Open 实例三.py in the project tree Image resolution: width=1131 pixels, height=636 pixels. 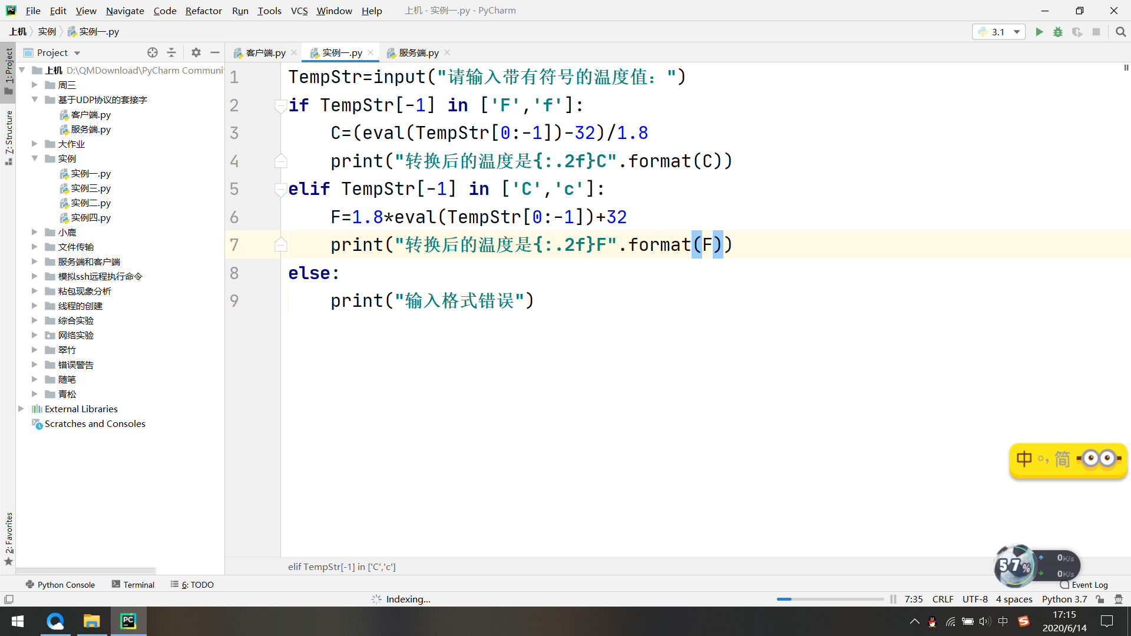(90, 188)
